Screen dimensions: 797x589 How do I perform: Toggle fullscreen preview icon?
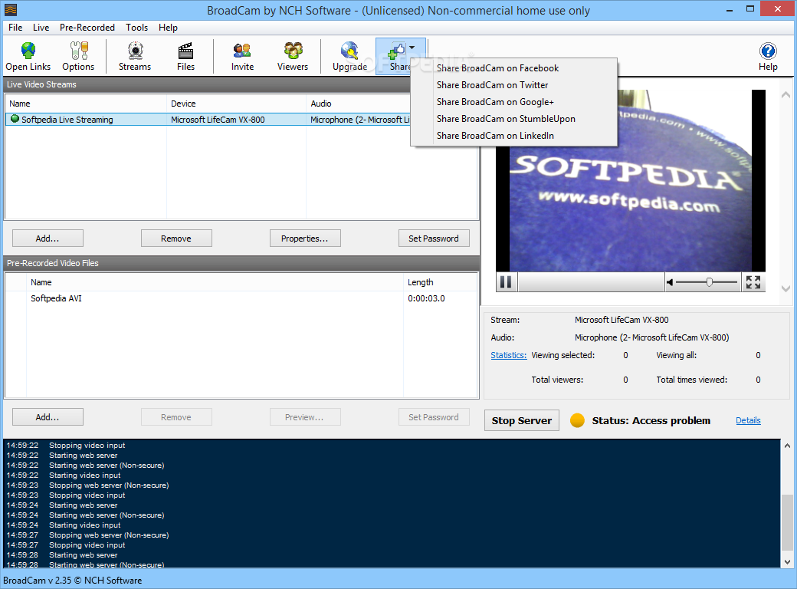[753, 282]
